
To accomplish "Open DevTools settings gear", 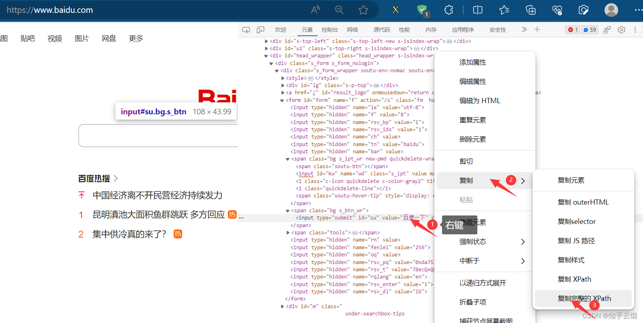I will pos(621,30).
